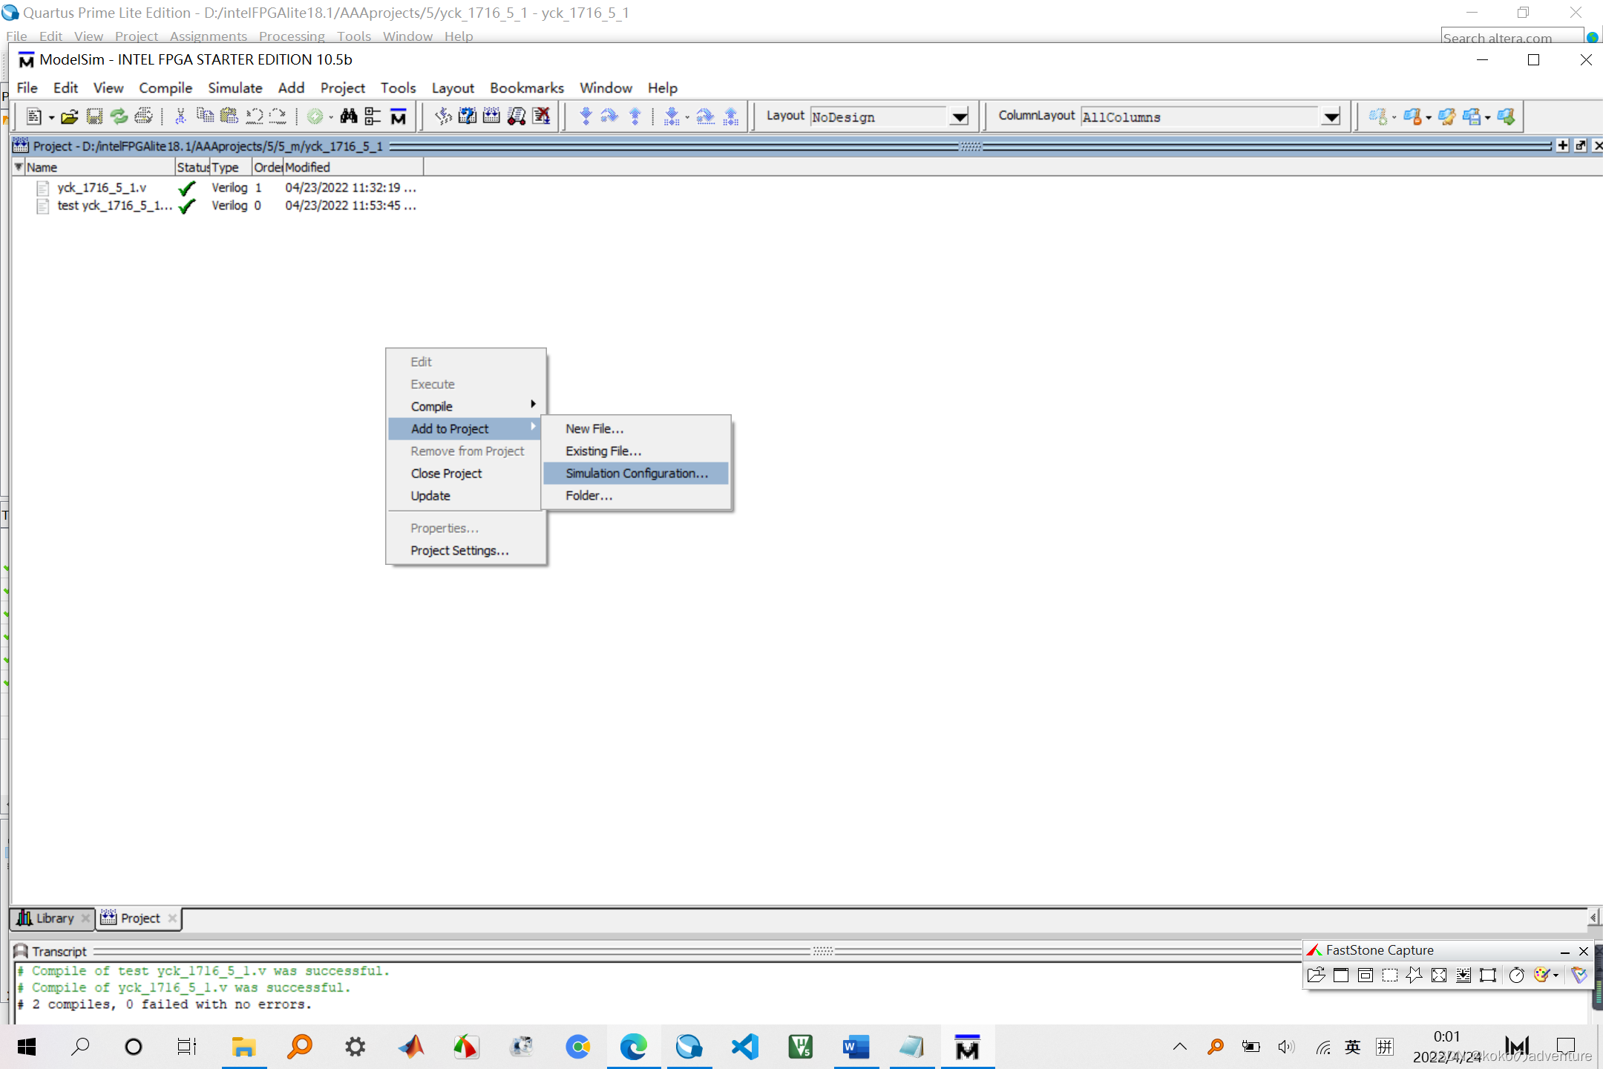Click the Compile toolbar icon

pos(443,116)
